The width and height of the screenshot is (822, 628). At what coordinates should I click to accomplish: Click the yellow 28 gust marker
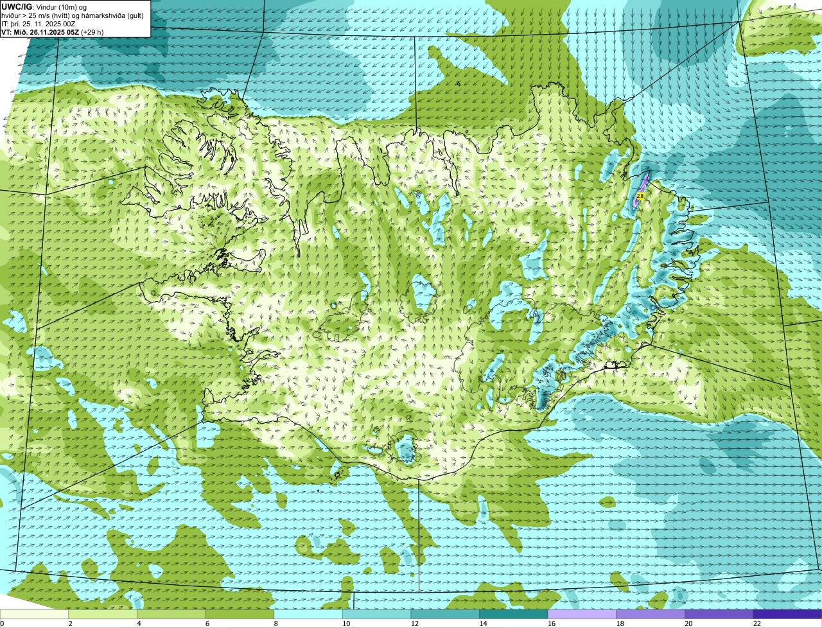[640, 195]
